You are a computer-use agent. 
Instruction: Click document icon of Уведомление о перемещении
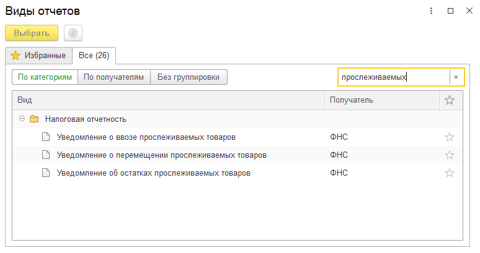[45, 155]
